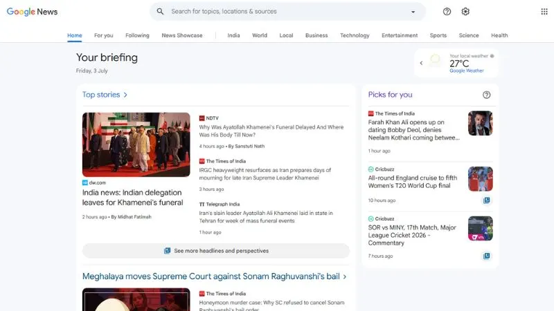Screen dimensions: 554x311
Task: Open the search options dropdown arrow
Action: click(413, 12)
